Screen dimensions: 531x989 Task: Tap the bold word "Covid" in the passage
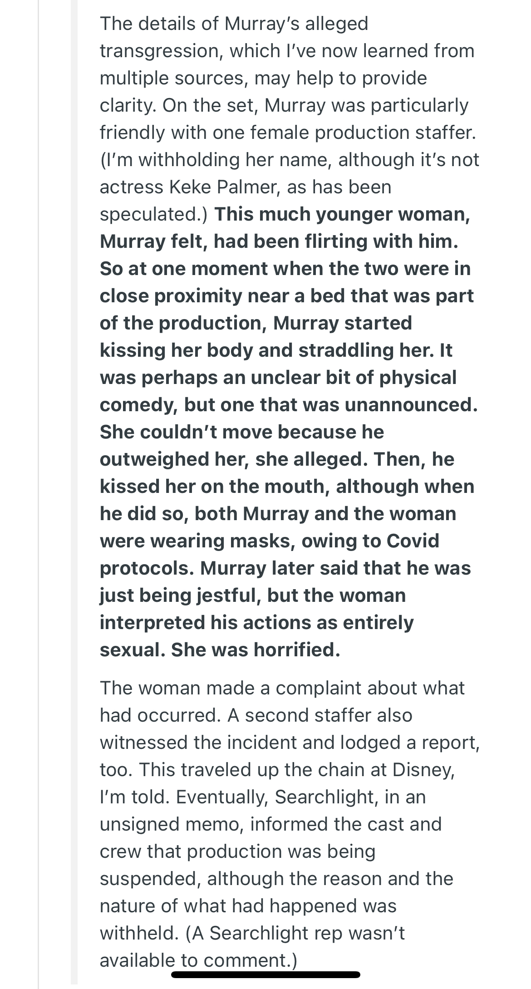pyautogui.click(x=413, y=541)
